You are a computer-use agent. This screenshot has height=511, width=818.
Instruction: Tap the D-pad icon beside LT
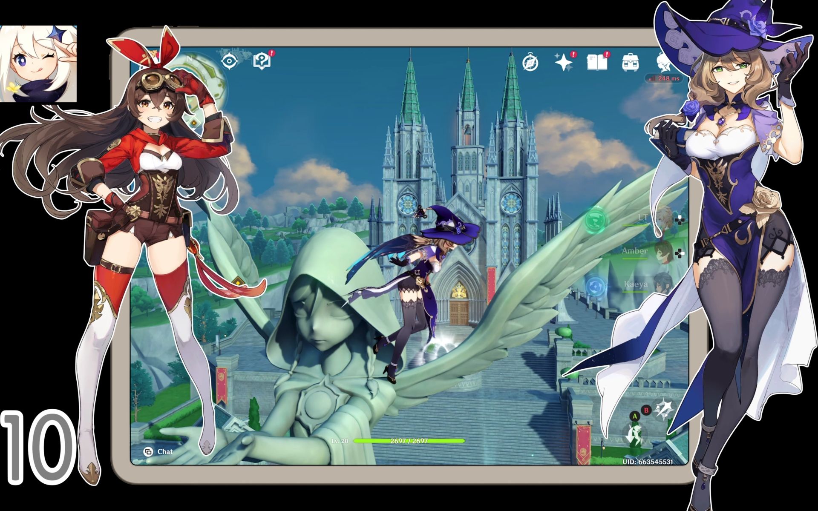tap(680, 220)
